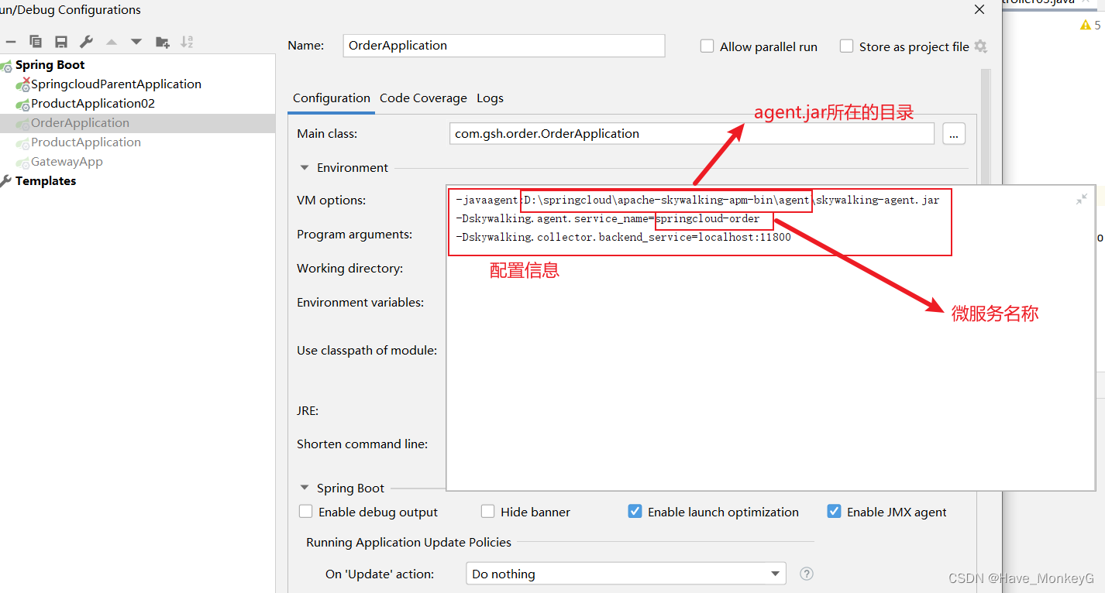Open the Logs tab
This screenshot has height=593, width=1105.
click(x=490, y=98)
